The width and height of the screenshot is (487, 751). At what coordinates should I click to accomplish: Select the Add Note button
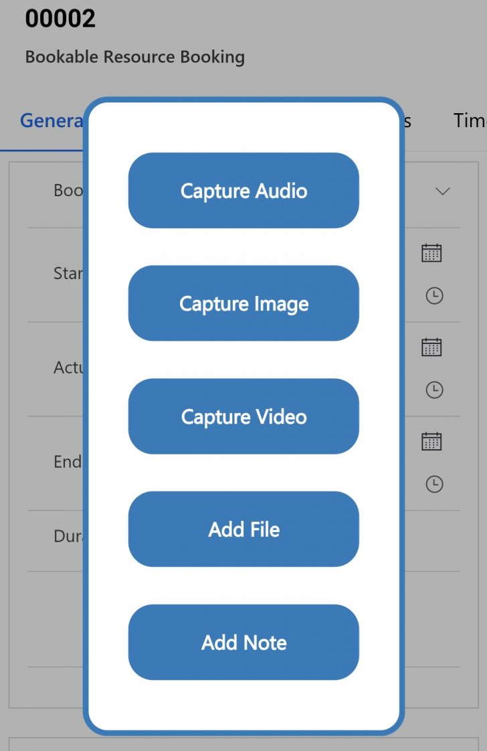pyautogui.click(x=243, y=643)
